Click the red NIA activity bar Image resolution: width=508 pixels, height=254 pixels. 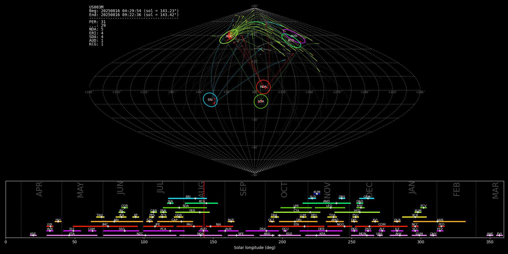[x=220, y=226]
